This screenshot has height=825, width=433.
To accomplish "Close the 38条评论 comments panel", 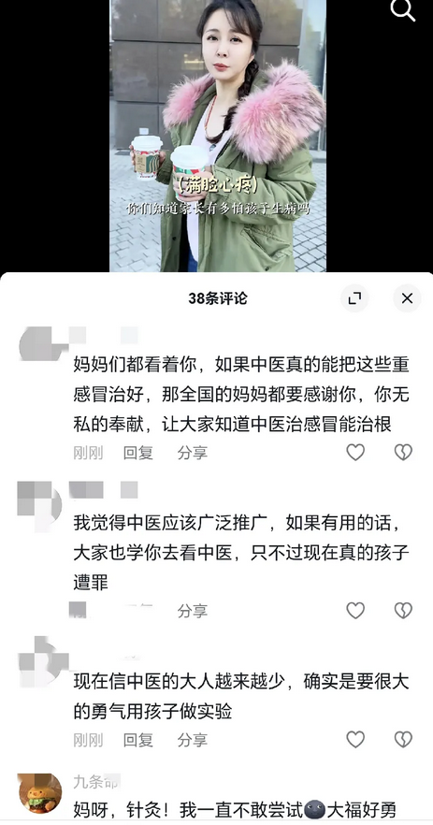I will 407,298.
